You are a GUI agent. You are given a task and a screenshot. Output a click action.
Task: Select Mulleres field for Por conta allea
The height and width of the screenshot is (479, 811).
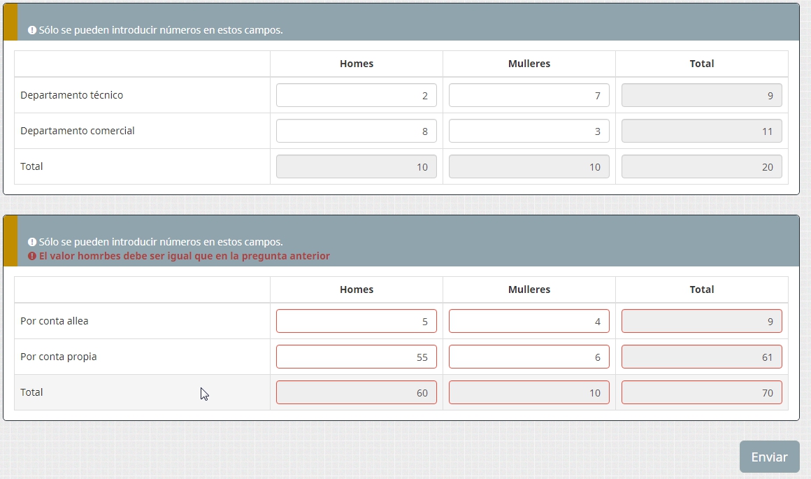point(529,321)
